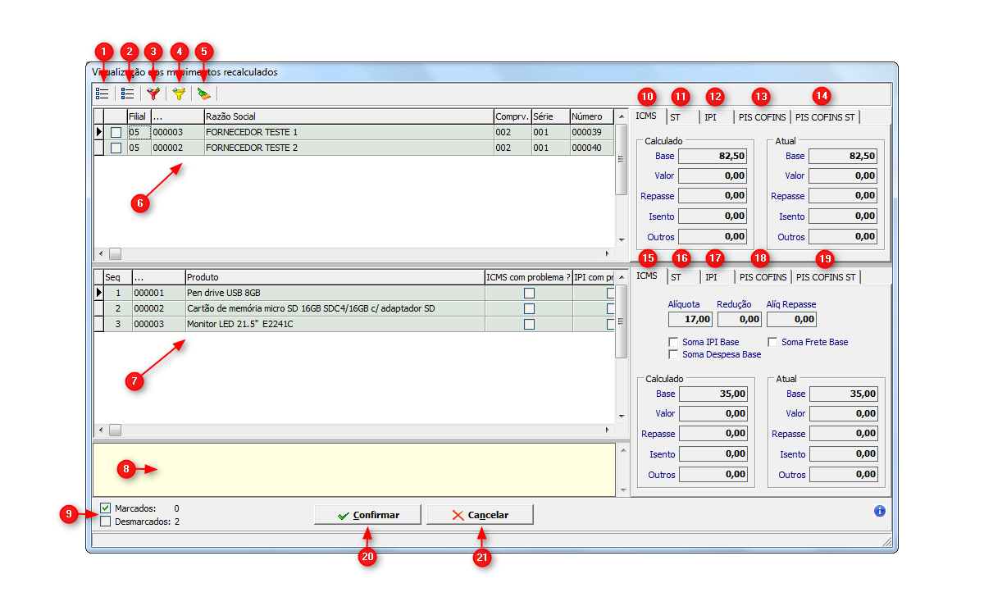984x615 pixels.
Task: Click the down arrow of the notes area scrollbar
Action: point(622,490)
